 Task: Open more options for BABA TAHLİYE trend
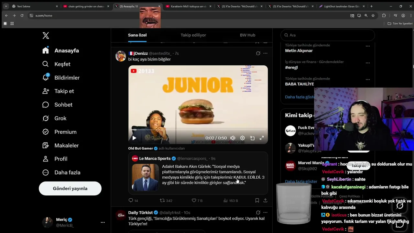368,80
